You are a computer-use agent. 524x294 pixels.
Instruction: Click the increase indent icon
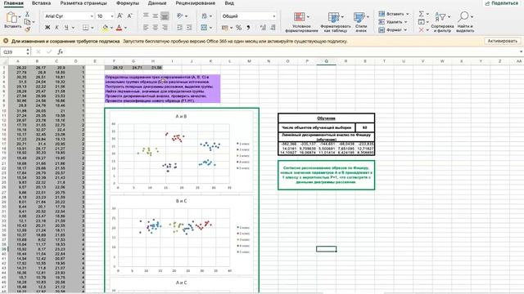point(189,28)
